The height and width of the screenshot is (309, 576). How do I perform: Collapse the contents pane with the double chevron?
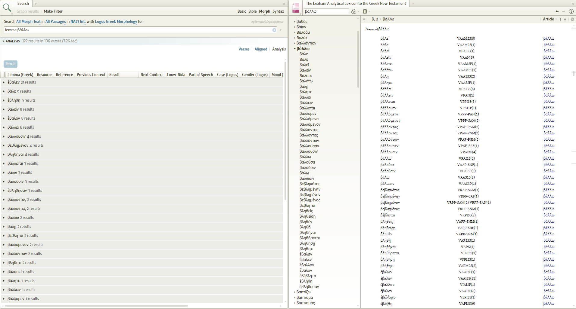pyautogui.click(x=364, y=19)
